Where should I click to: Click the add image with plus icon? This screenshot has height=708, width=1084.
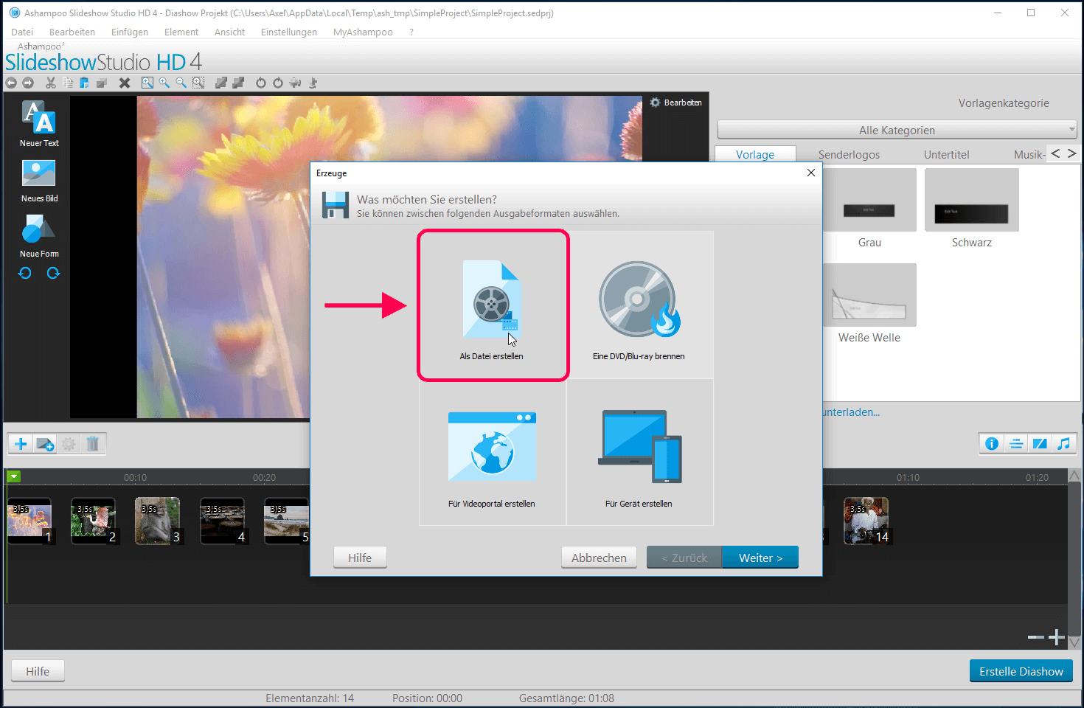46,444
